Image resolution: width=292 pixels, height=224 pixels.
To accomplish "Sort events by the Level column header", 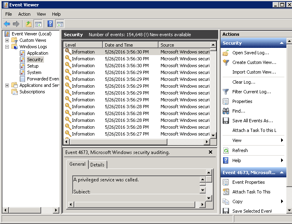I will (x=83, y=45).
